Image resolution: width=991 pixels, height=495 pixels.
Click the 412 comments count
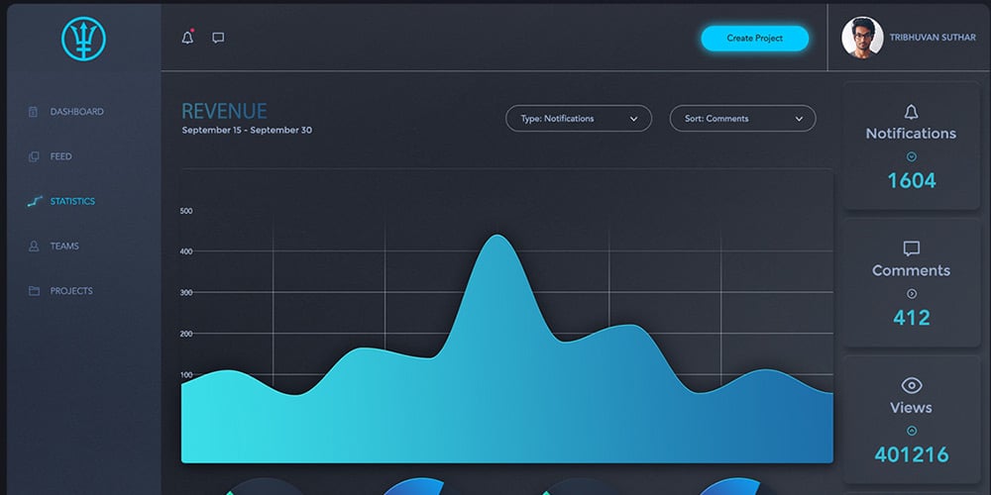[912, 318]
